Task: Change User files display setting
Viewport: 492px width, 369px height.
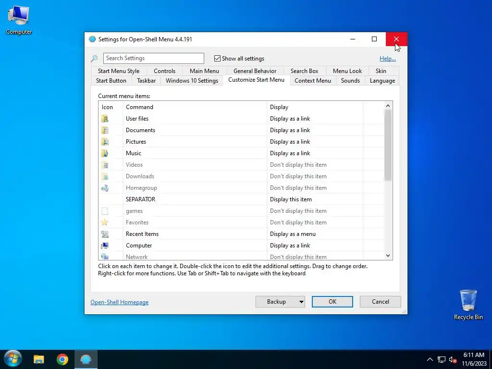Action: (x=290, y=119)
